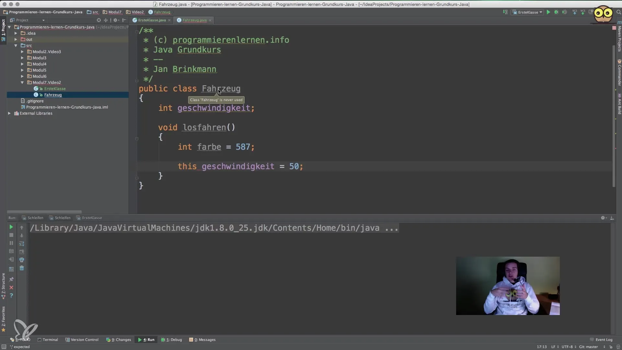
Task: Select ErsteKlasse in project tree
Action: (x=55, y=89)
